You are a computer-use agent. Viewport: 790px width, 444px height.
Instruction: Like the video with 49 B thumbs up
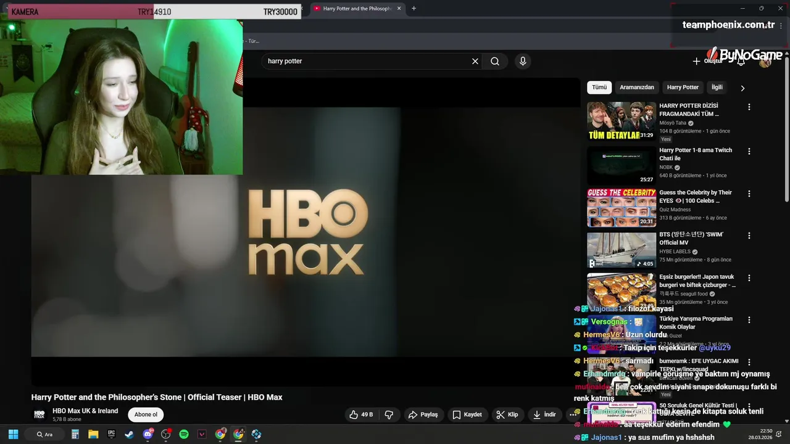point(361,415)
